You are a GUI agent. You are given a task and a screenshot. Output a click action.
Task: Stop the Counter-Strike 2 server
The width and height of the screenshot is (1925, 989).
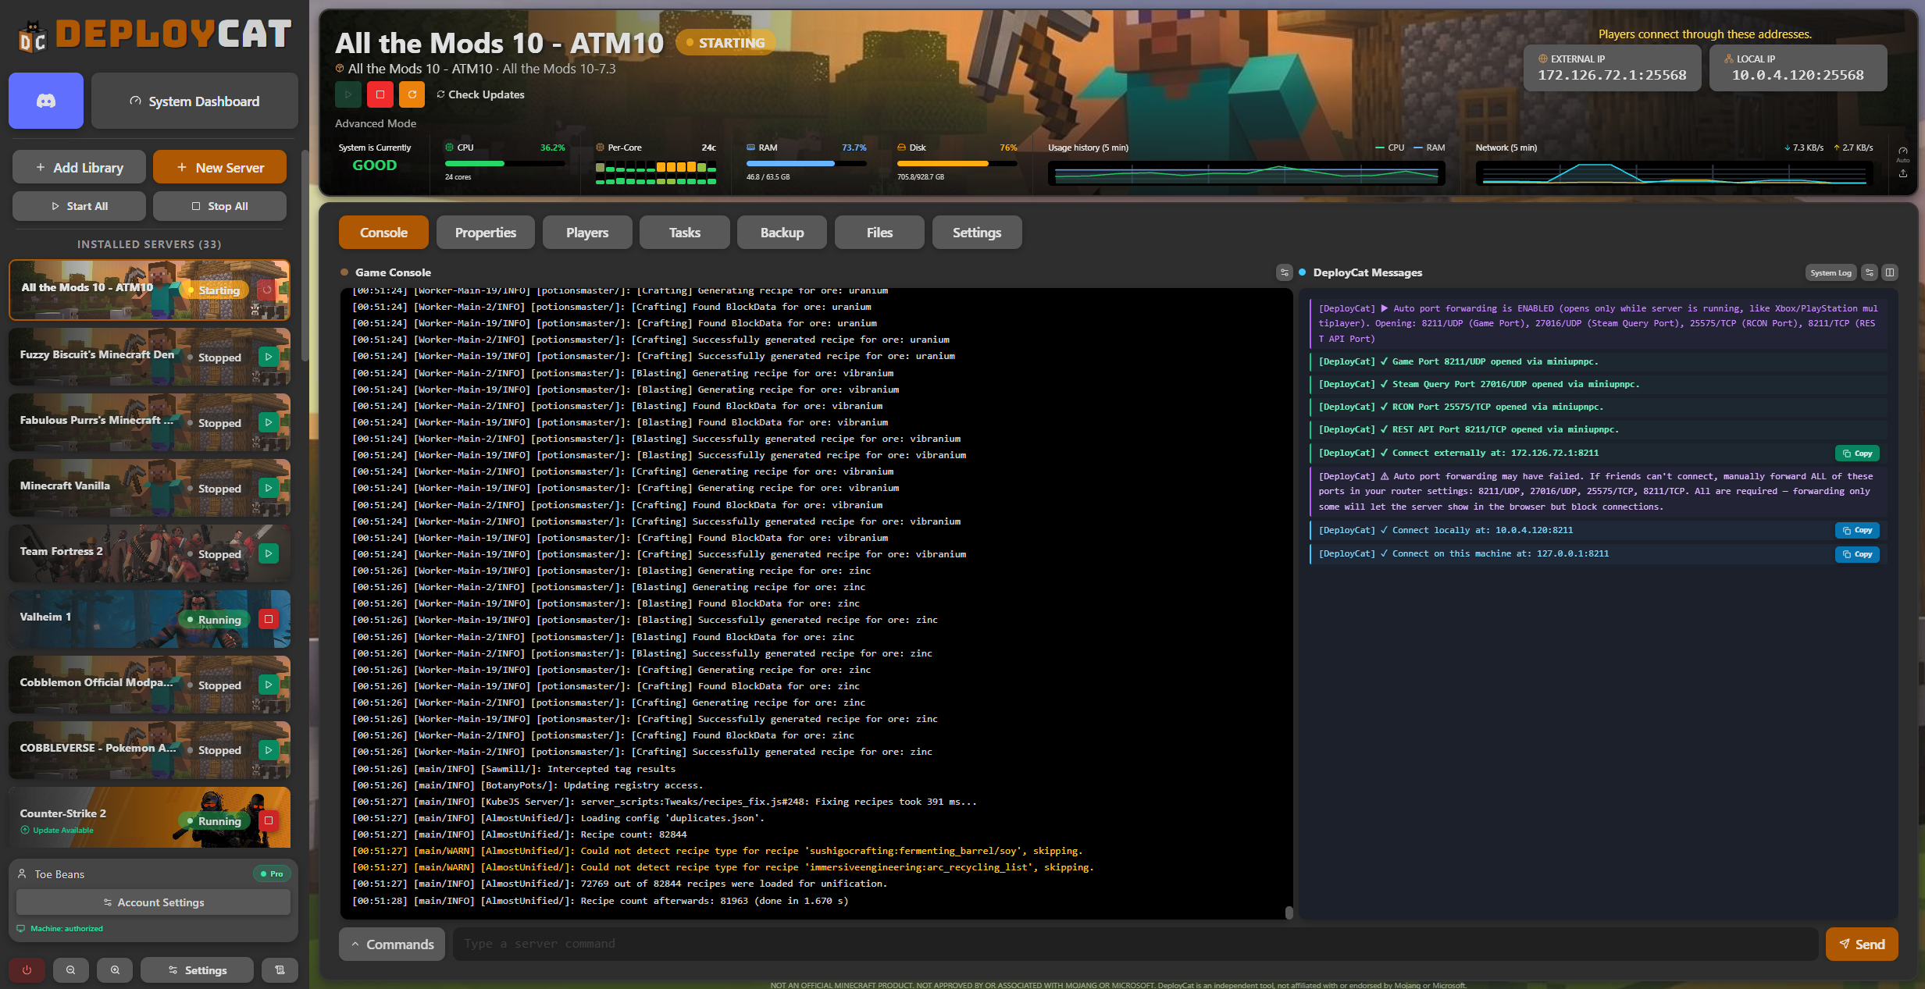coord(269,820)
